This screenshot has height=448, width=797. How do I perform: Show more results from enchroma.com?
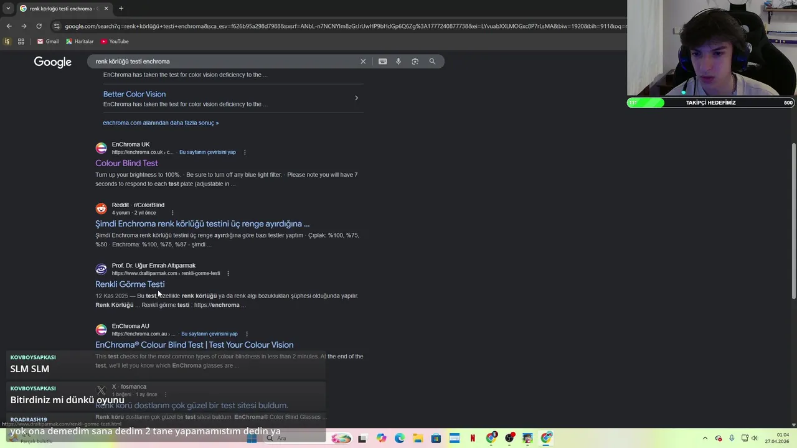click(x=161, y=123)
